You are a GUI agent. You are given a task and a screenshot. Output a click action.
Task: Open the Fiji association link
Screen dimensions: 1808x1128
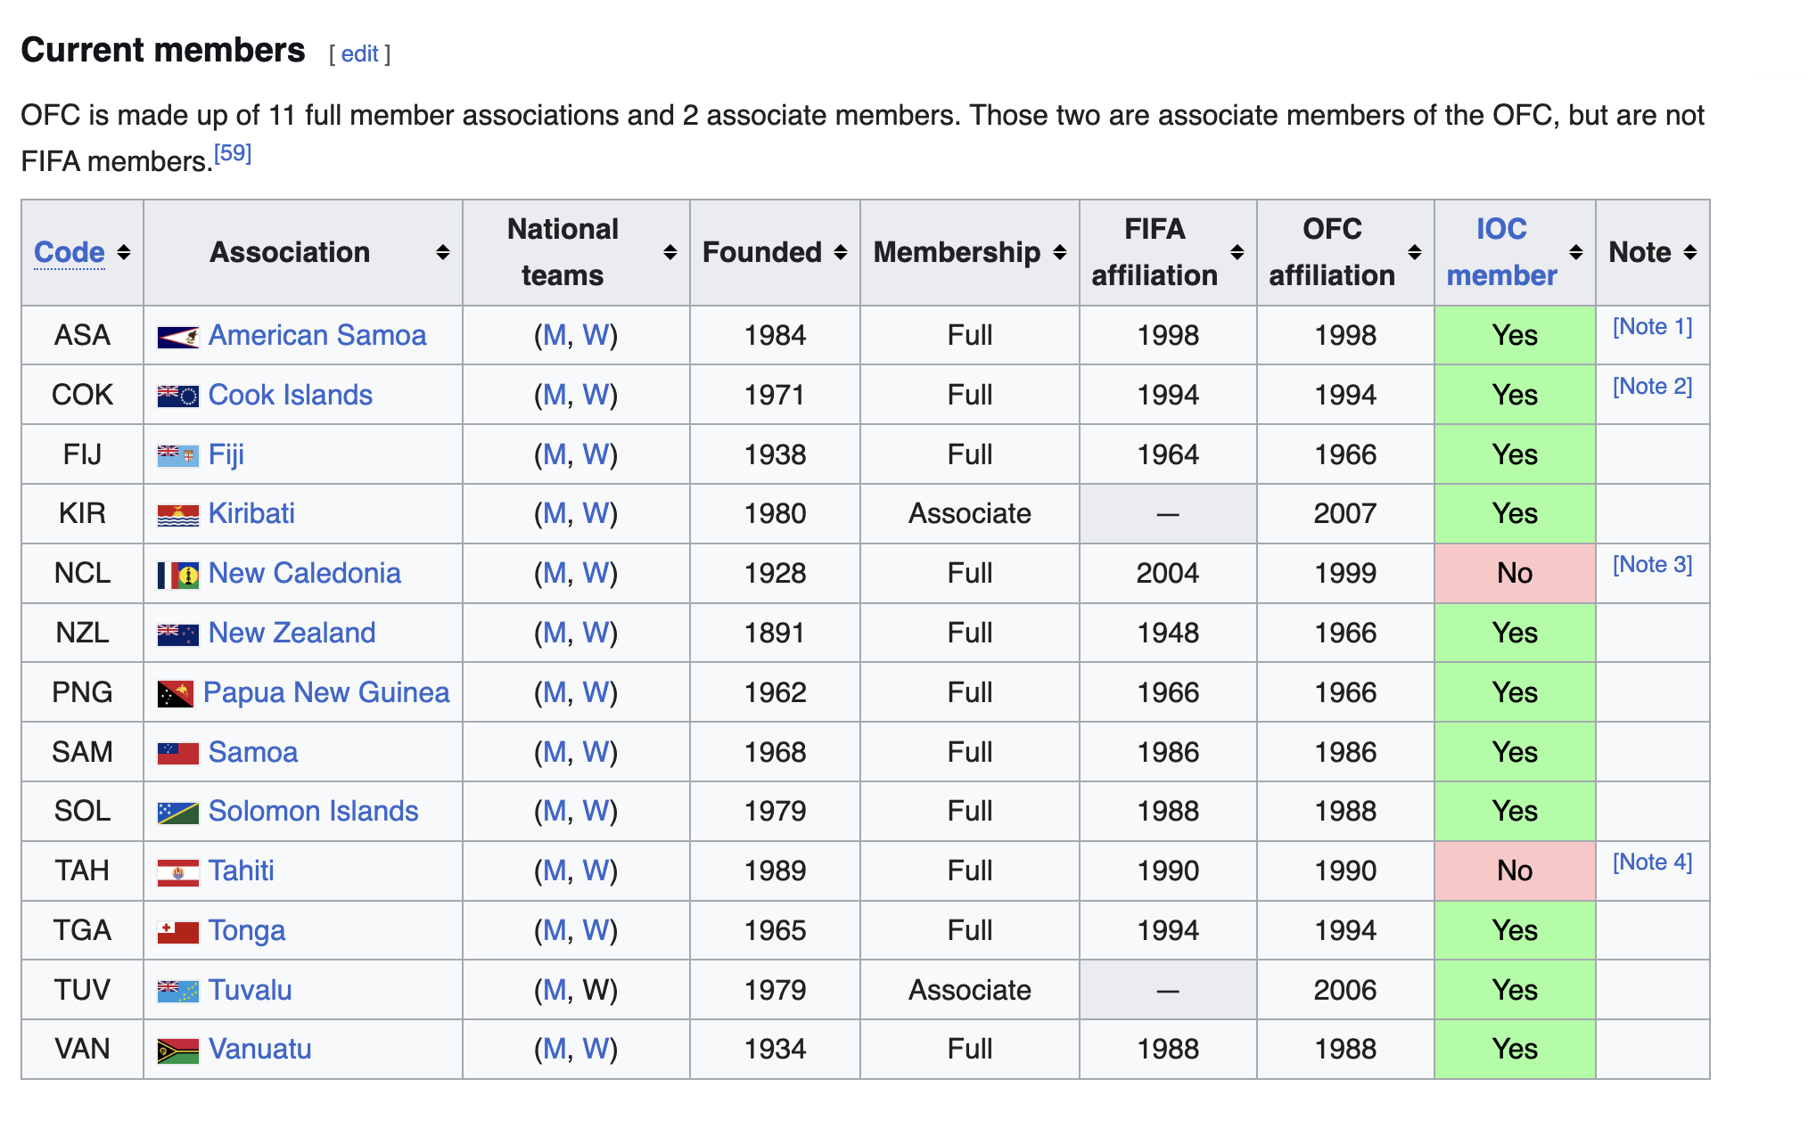pos(226,455)
